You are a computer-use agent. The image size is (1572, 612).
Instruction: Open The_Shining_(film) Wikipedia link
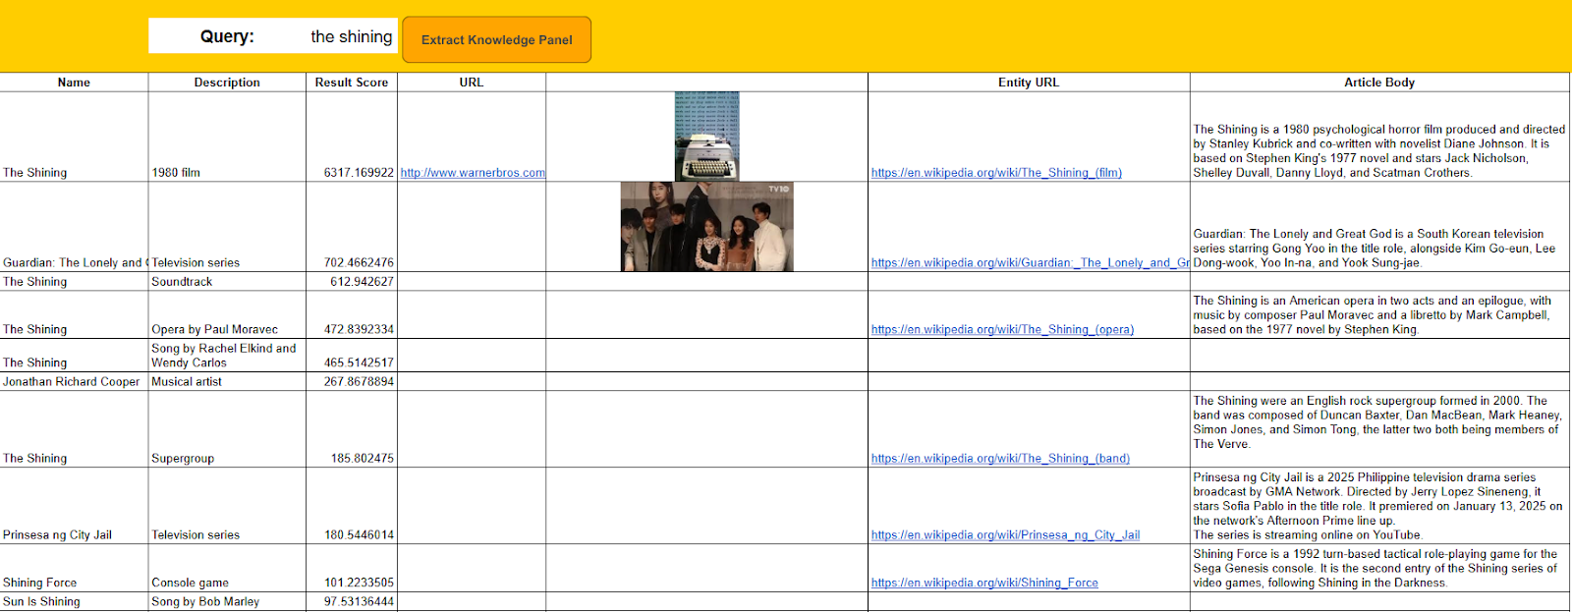(996, 173)
